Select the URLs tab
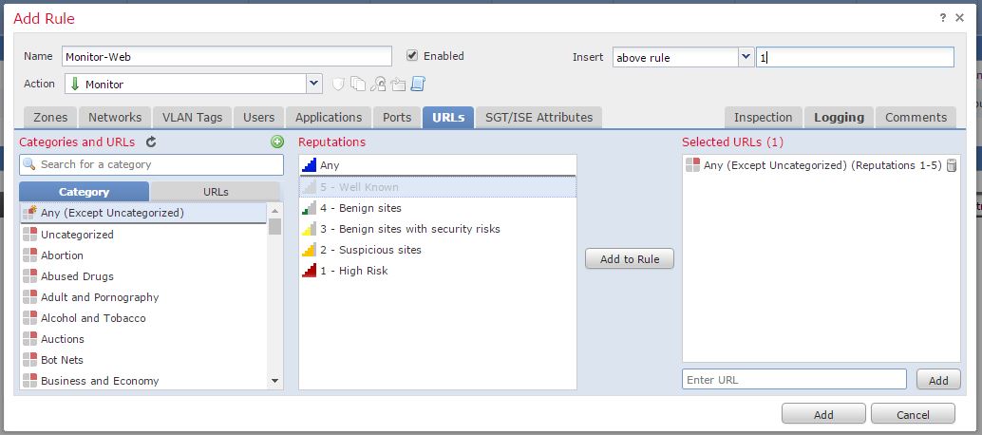Image resolution: width=982 pixels, height=435 pixels. point(448,118)
